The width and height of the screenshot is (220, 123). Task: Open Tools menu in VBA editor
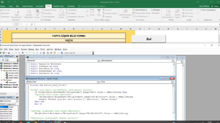tap(43, 49)
